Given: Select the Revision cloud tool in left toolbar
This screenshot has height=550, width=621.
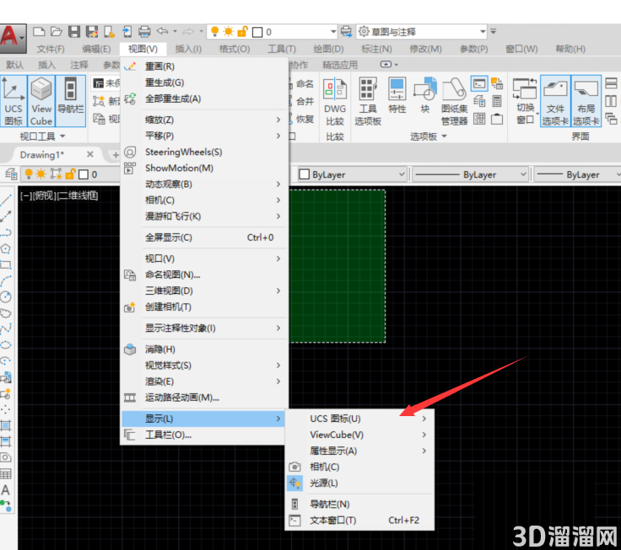Looking at the screenshot, I should coord(6,313).
